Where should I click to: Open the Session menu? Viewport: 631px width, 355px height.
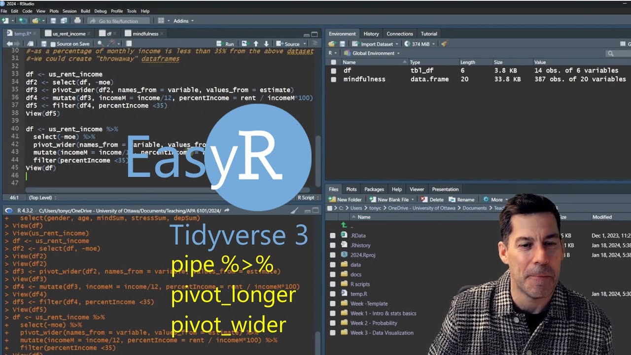point(70,11)
